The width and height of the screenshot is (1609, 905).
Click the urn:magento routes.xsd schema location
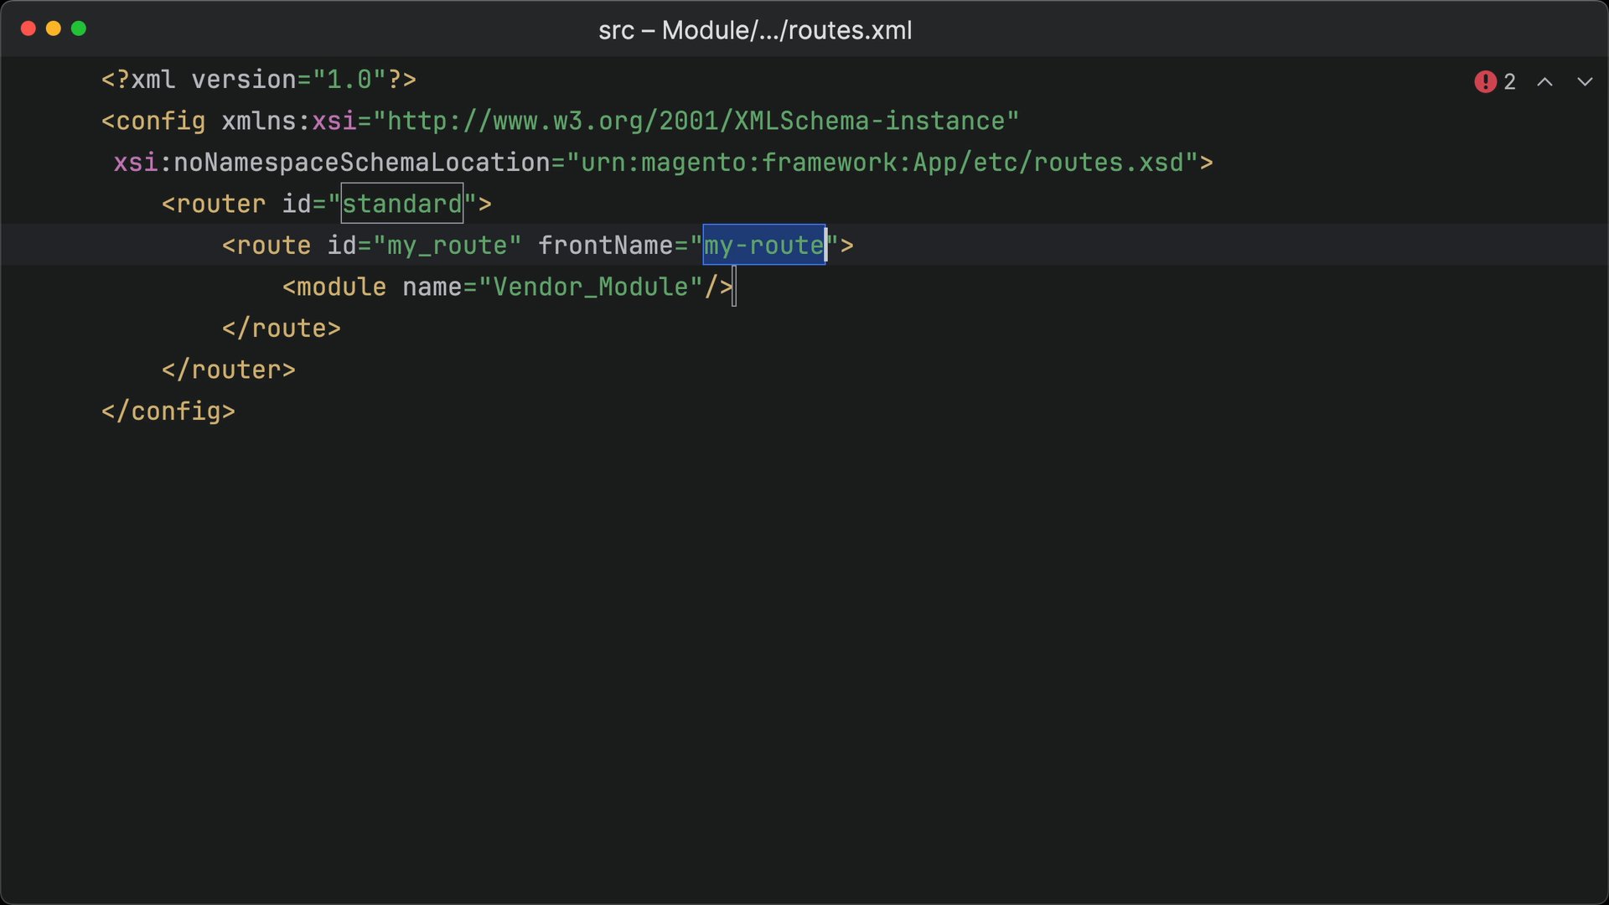[883, 163]
